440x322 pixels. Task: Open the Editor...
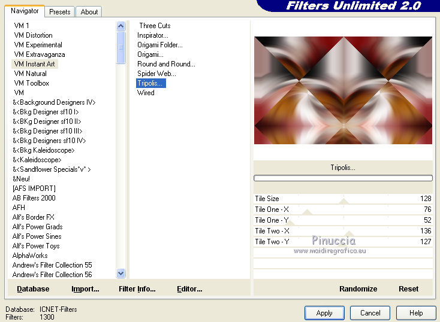tap(189, 289)
